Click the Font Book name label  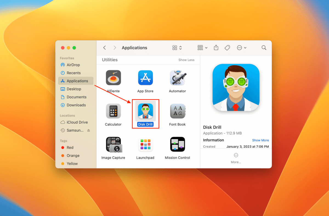click(x=177, y=124)
